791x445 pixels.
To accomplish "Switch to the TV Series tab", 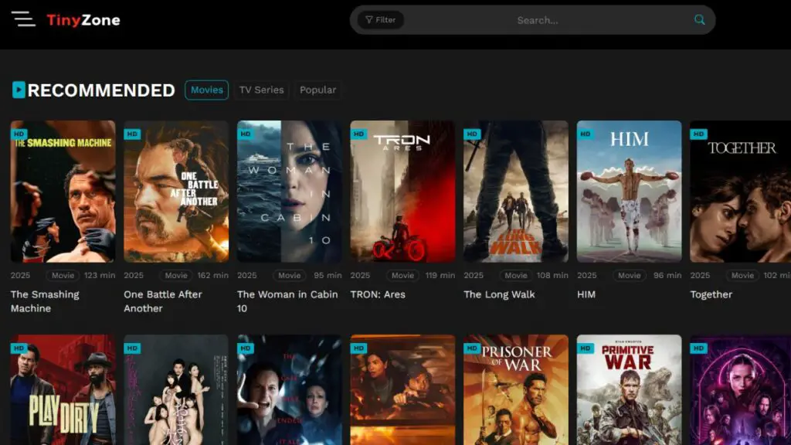I will [261, 90].
